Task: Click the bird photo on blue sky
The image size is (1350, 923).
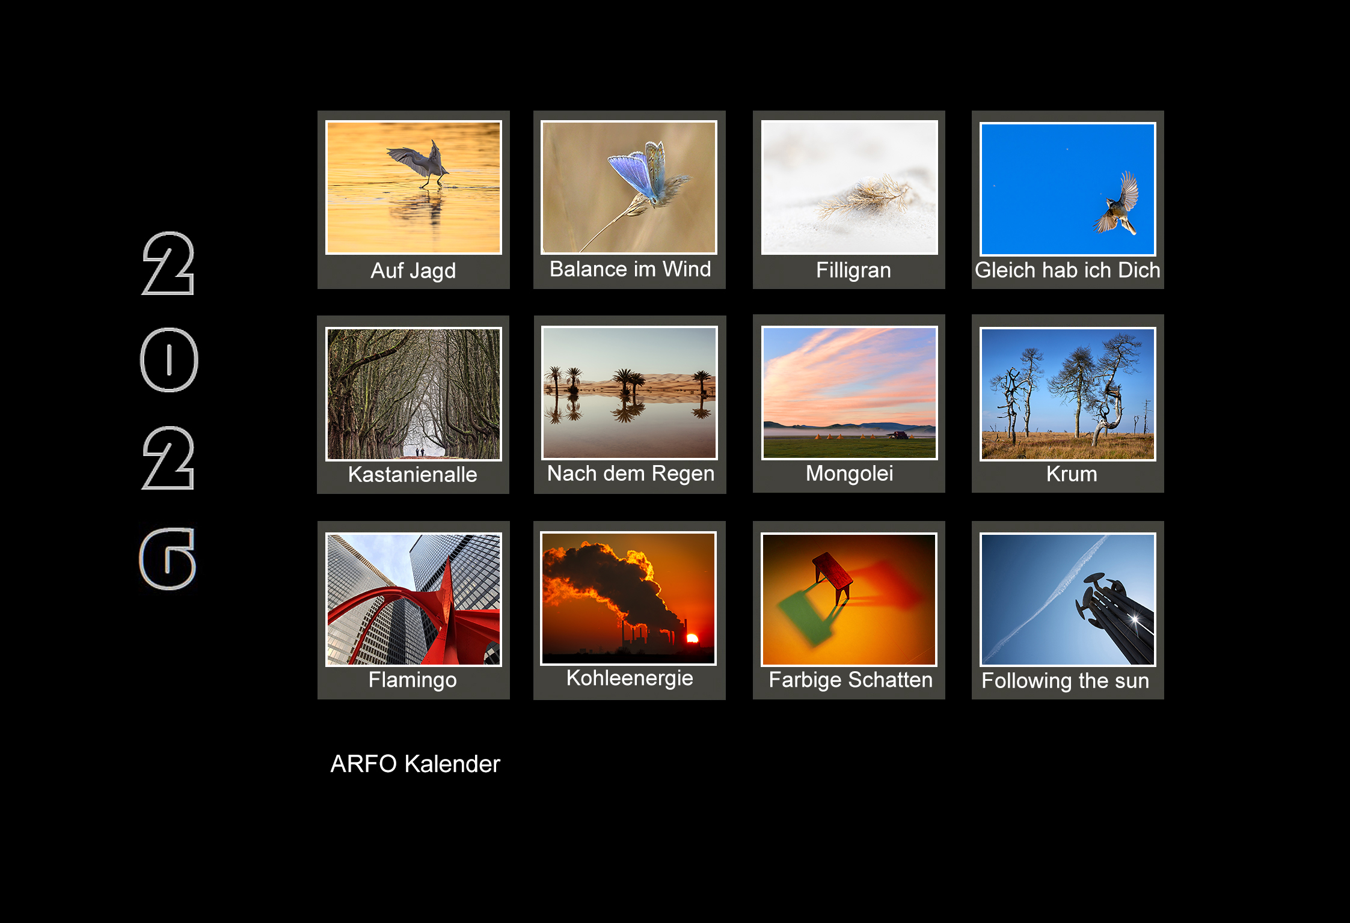Action: tap(1067, 189)
